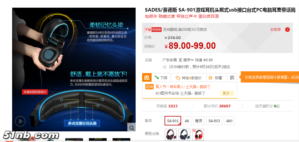
Task: Open the 累计评价 28607 reviews tab
Action: [217, 106]
